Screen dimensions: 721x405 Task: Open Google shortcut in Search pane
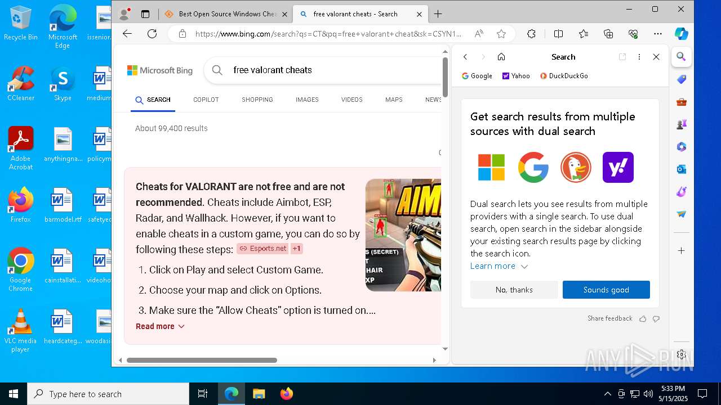[x=477, y=76]
